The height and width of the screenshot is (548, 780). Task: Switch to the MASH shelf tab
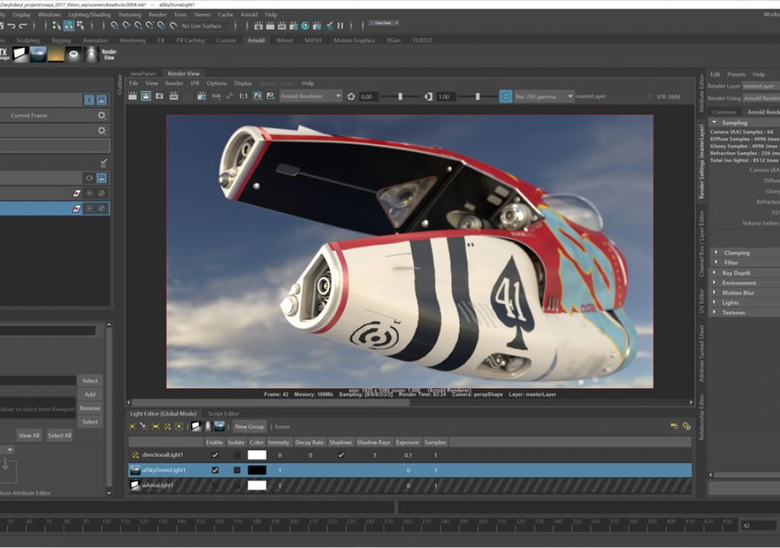click(313, 40)
